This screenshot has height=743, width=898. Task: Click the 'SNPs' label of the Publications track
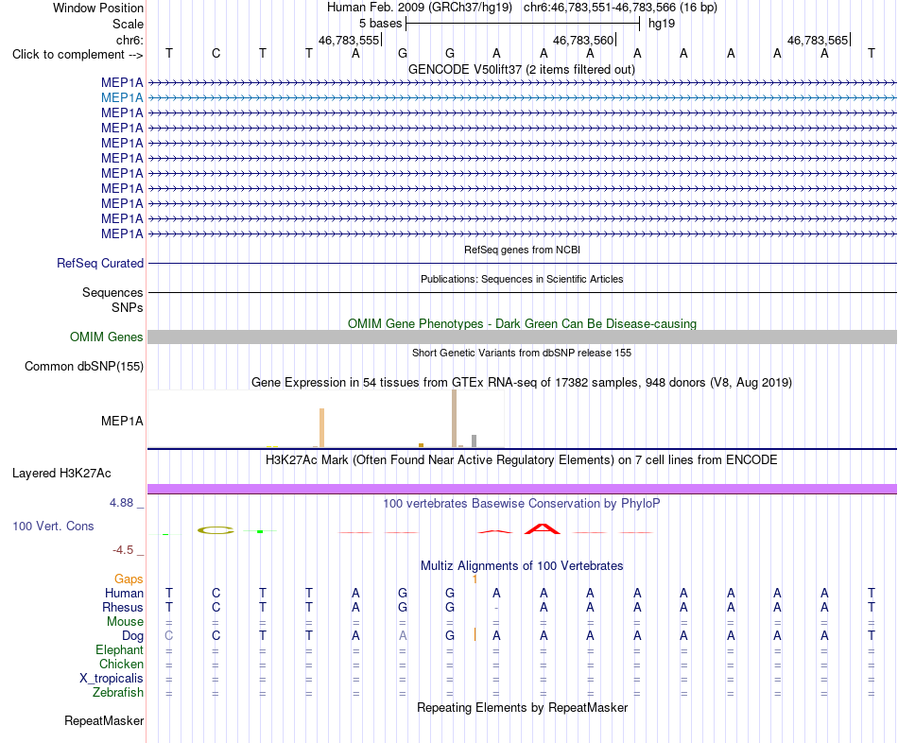[x=128, y=307]
